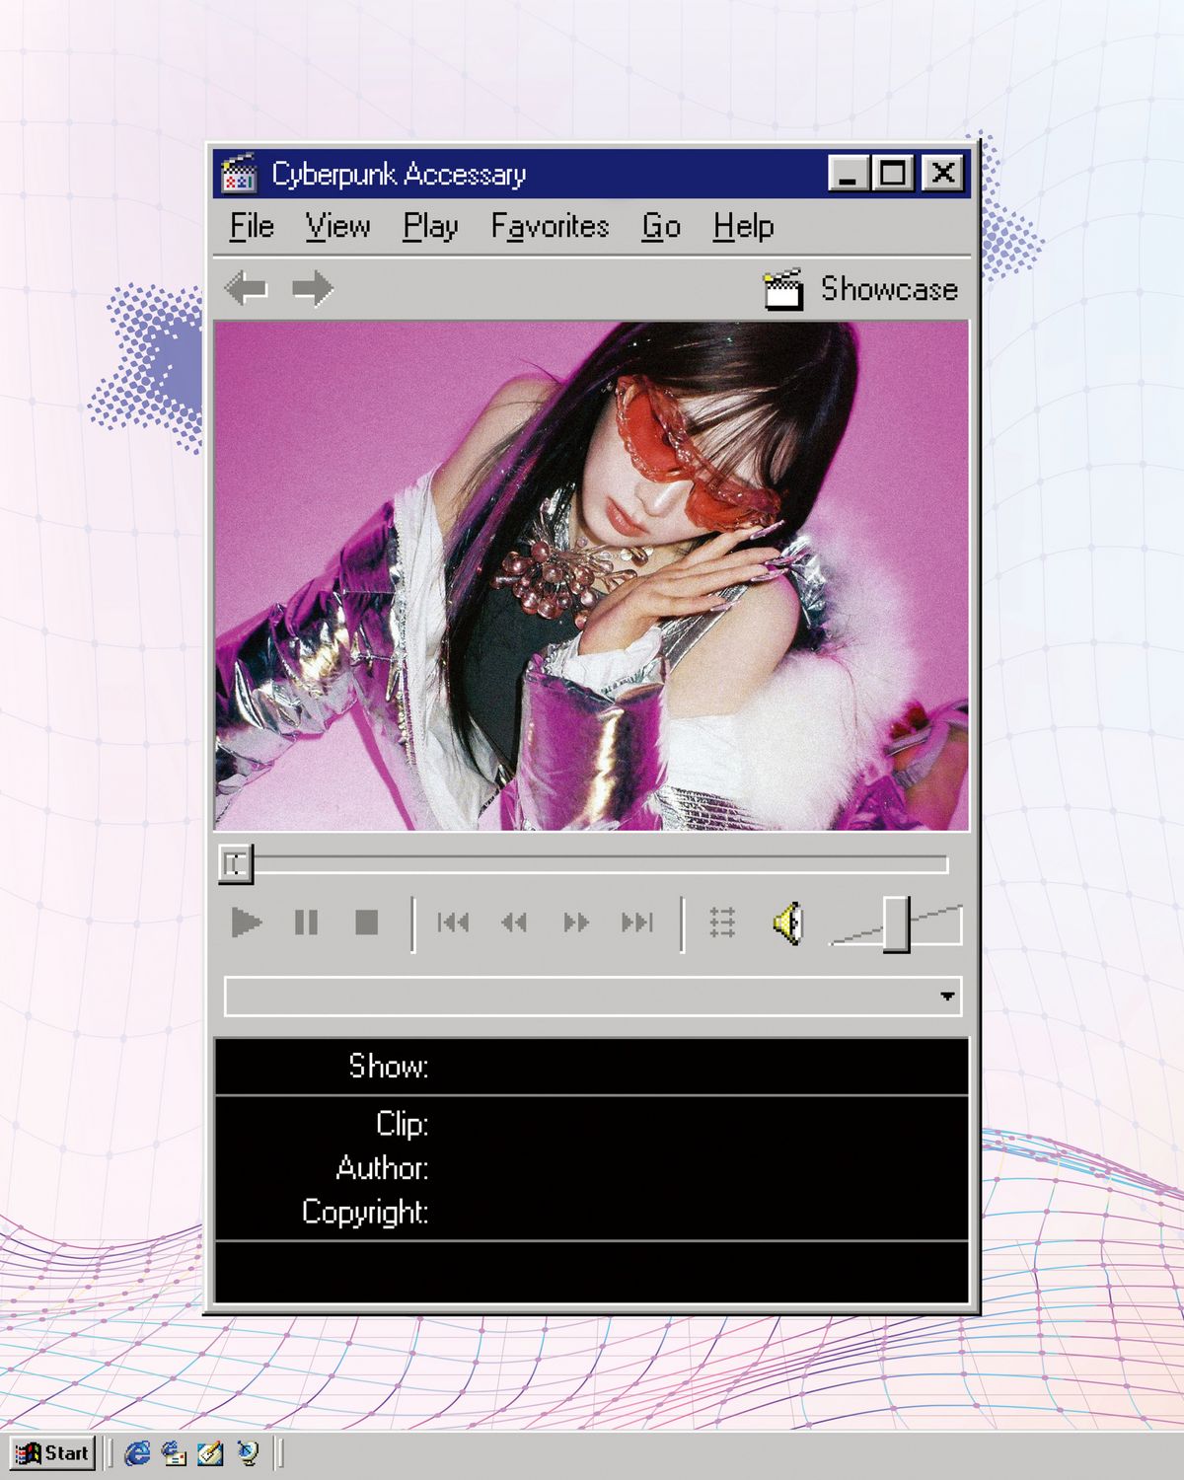Rewind the clip

(x=514, y=923)
